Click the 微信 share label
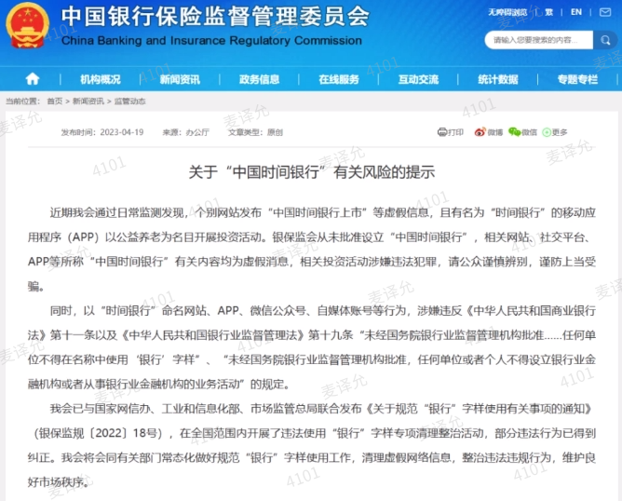This screenshot has width=622, height=501. pyautogui.click(x=529, y=132)
